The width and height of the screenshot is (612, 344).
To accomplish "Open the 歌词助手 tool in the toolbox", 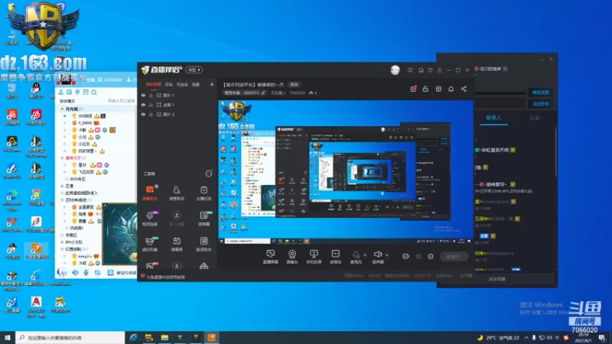I will coord(203,244).
